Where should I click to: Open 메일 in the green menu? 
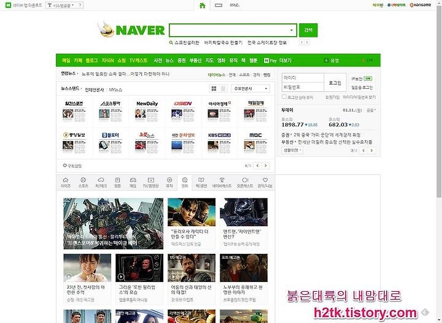tap(66, 60)
